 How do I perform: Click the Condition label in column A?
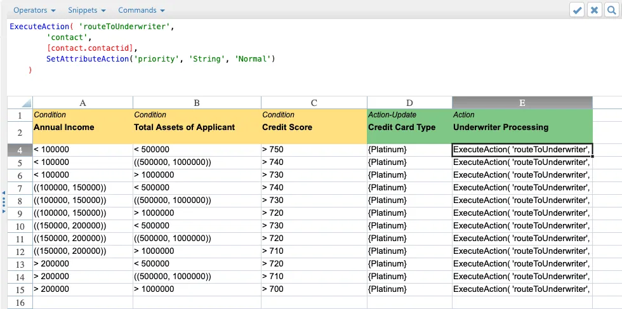coord(50,115)
